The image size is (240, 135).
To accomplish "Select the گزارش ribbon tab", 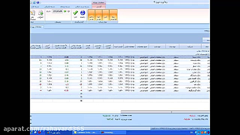I will pos(99,7).
